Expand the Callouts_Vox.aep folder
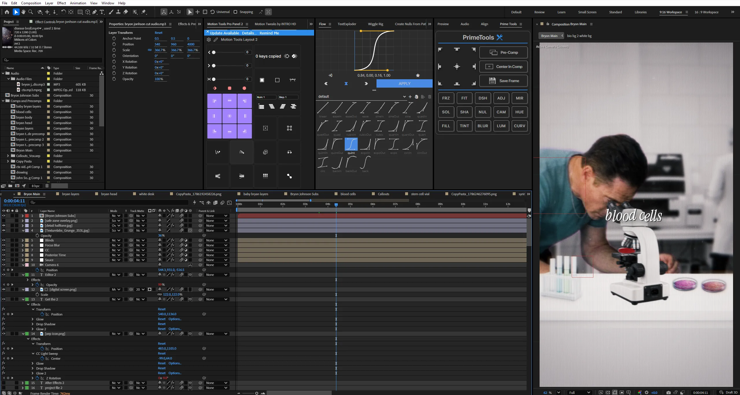Image resolution: width=740 pixels, height=395 pixels. tap(8, 156)
